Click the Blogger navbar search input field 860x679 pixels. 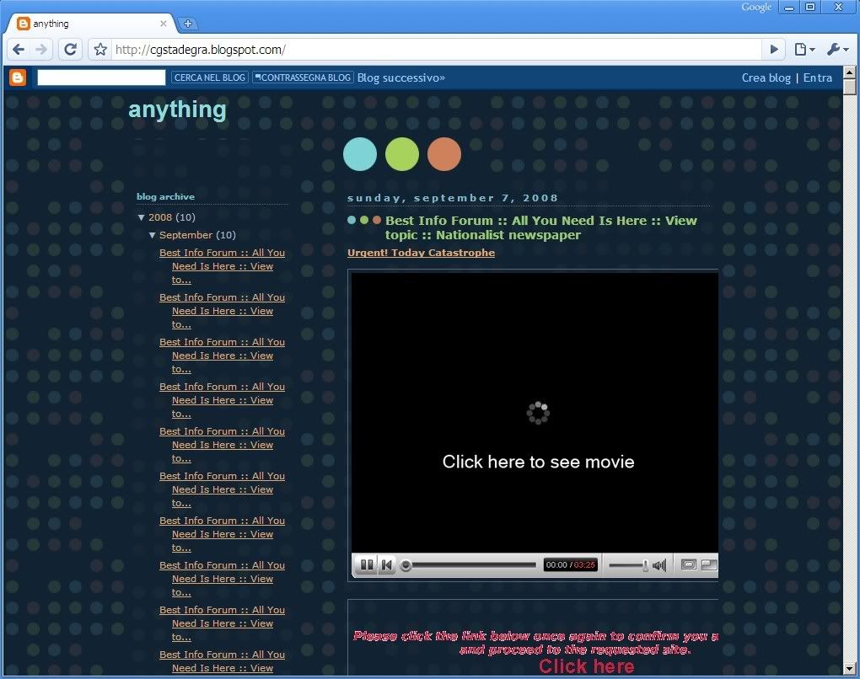[x=101, y=78]
